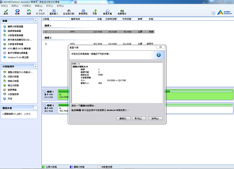
Task: Click the AOMEI Technology logo
Action: pyautogui.click(x=225, y=12)
